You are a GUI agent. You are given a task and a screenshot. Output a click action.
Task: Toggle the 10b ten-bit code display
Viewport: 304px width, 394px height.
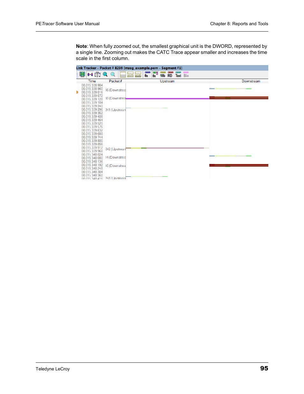click(x=163, y=75)
